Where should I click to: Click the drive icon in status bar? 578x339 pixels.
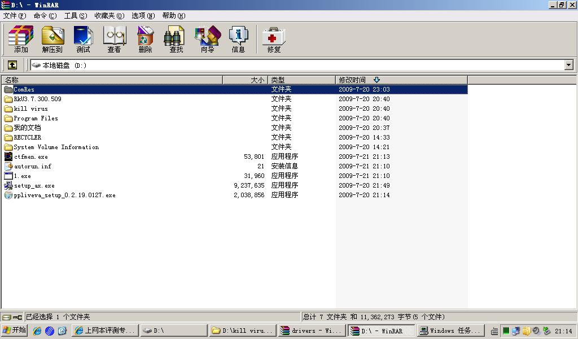[7, 317]
